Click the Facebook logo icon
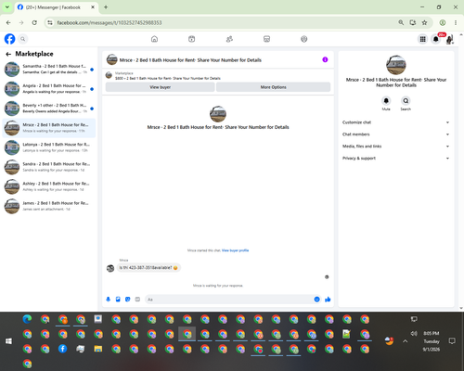 [x=9, y=39]
